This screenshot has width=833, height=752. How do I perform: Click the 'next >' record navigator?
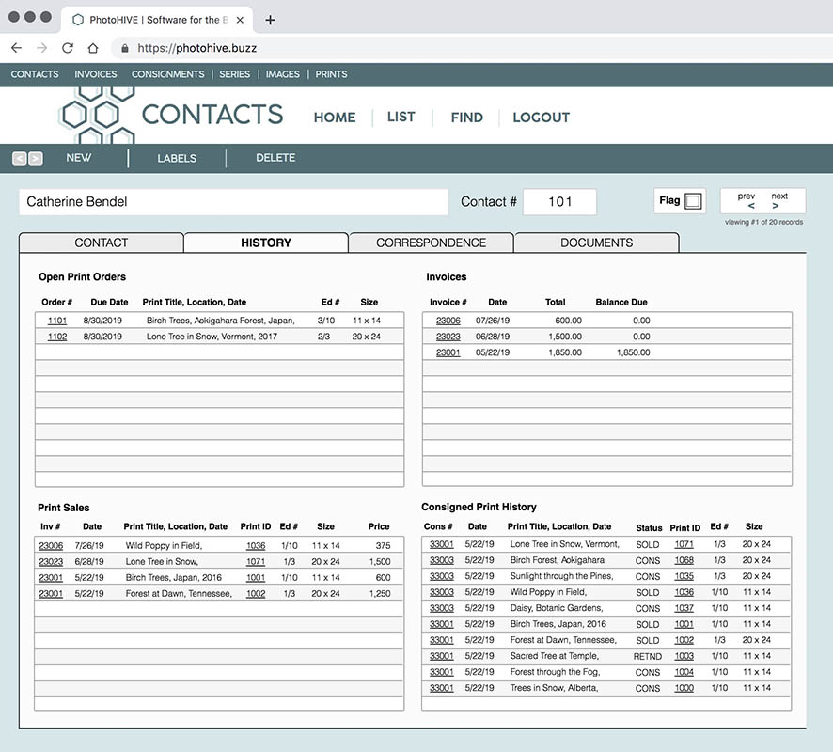(x=778, y=201)
